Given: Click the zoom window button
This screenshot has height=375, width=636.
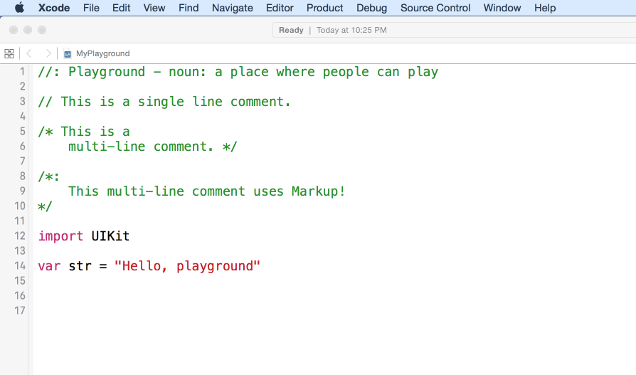Looking at the screenshot, I should point(42,30).
